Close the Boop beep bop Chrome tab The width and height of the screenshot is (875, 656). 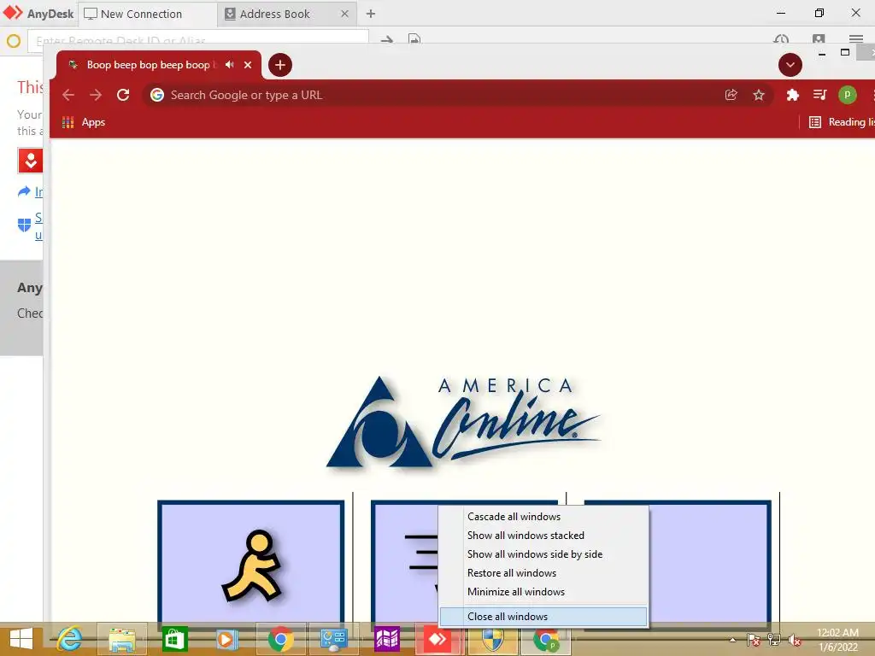pyautogui.click(x=248, y=65)
